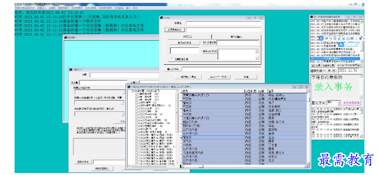The height and width of the screenshot is (175, 378).
Task: Open the 工具集 menu
Action: (x=52, y=8)
